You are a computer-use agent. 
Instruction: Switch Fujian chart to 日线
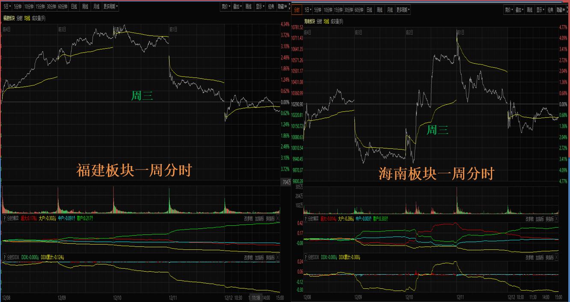(x=74, y=7)
